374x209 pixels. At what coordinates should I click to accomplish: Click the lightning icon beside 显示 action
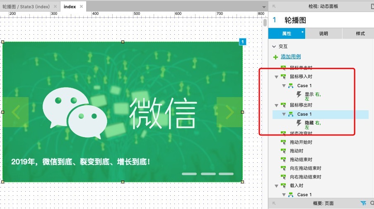(299, 95)
